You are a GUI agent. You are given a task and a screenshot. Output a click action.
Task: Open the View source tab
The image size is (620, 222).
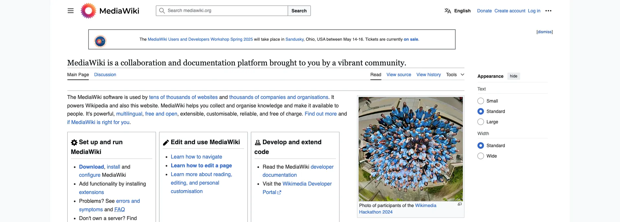tap(399, 75)
